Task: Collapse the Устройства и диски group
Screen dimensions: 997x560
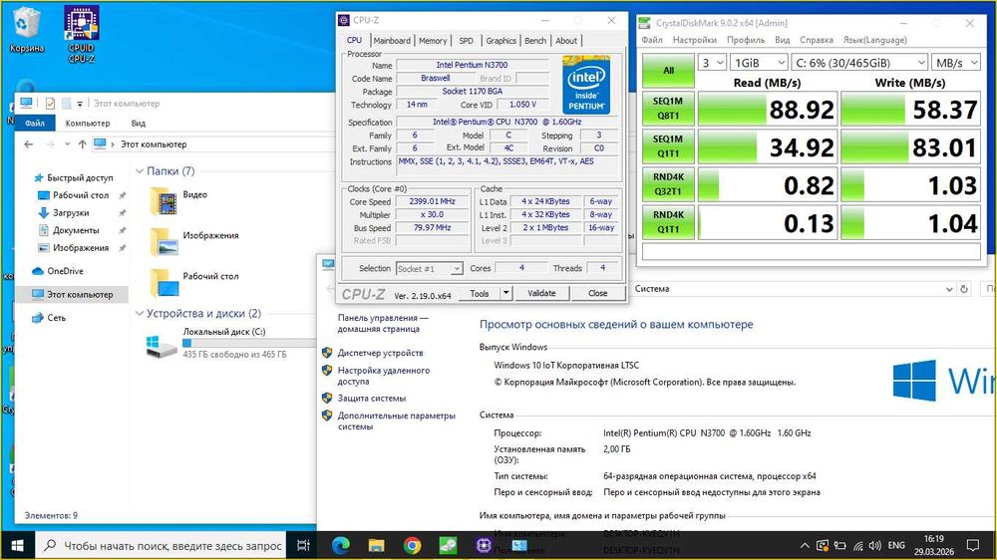Action: click(x=140, y=313)
